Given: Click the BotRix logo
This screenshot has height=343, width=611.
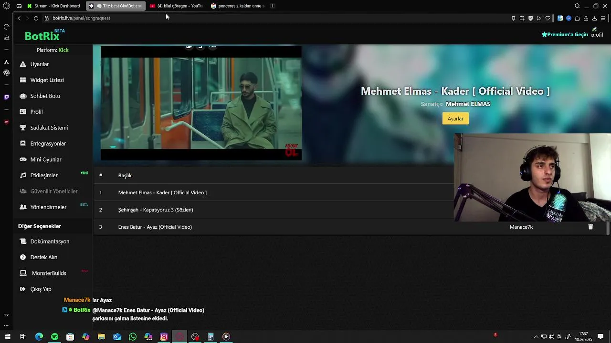Looking at the screenshot, I should pyautogui.click(x=42, y=36).
